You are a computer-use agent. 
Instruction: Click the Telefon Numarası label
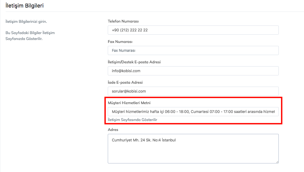pos(123,21)
